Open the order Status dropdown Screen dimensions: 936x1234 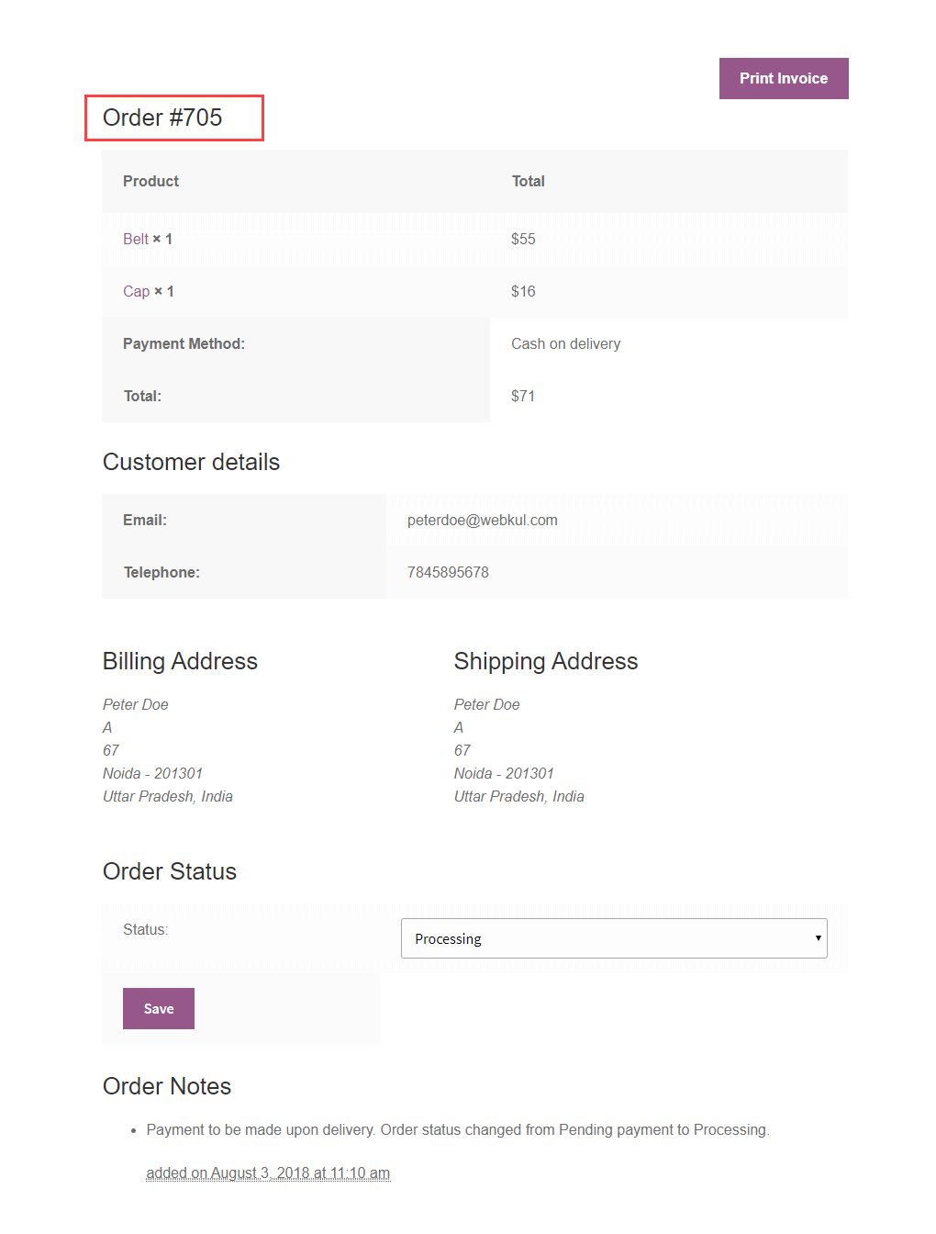(613, 938)
